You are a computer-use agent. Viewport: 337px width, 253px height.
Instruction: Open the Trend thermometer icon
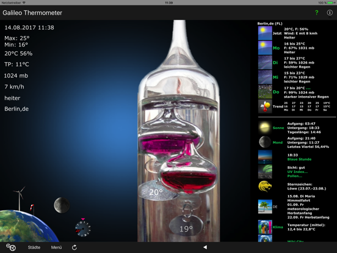265,106
